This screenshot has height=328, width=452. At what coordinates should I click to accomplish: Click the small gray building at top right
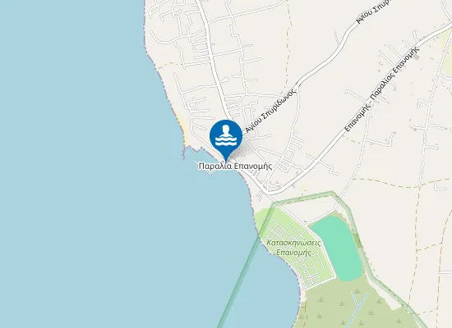point(416,57)
